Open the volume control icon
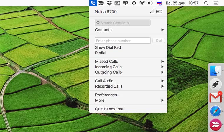This screenshot has height=132, width=224. 150,3
